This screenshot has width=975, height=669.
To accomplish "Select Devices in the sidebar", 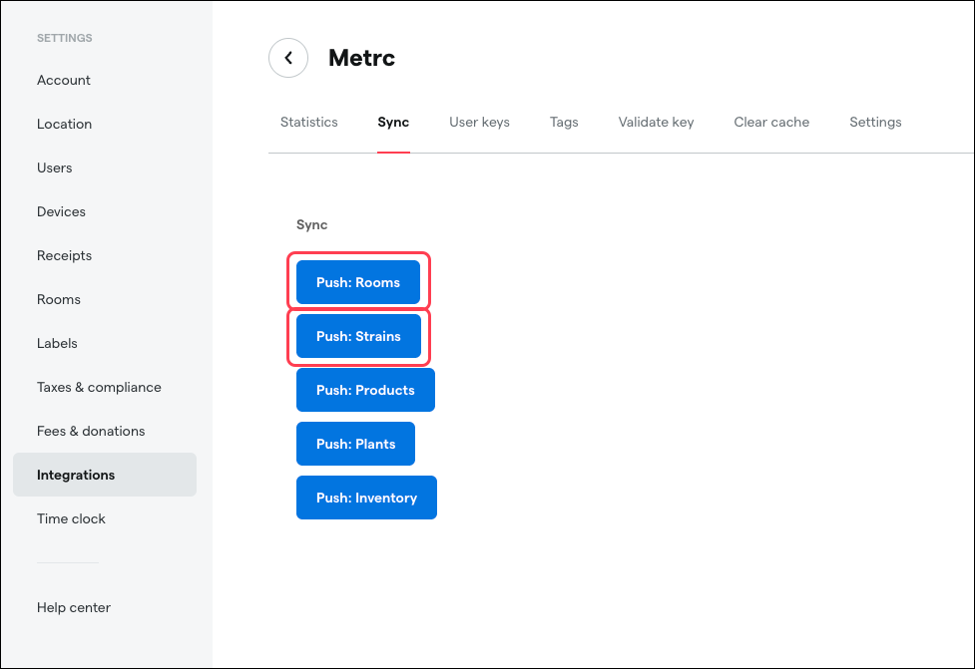I will point(61,211).
